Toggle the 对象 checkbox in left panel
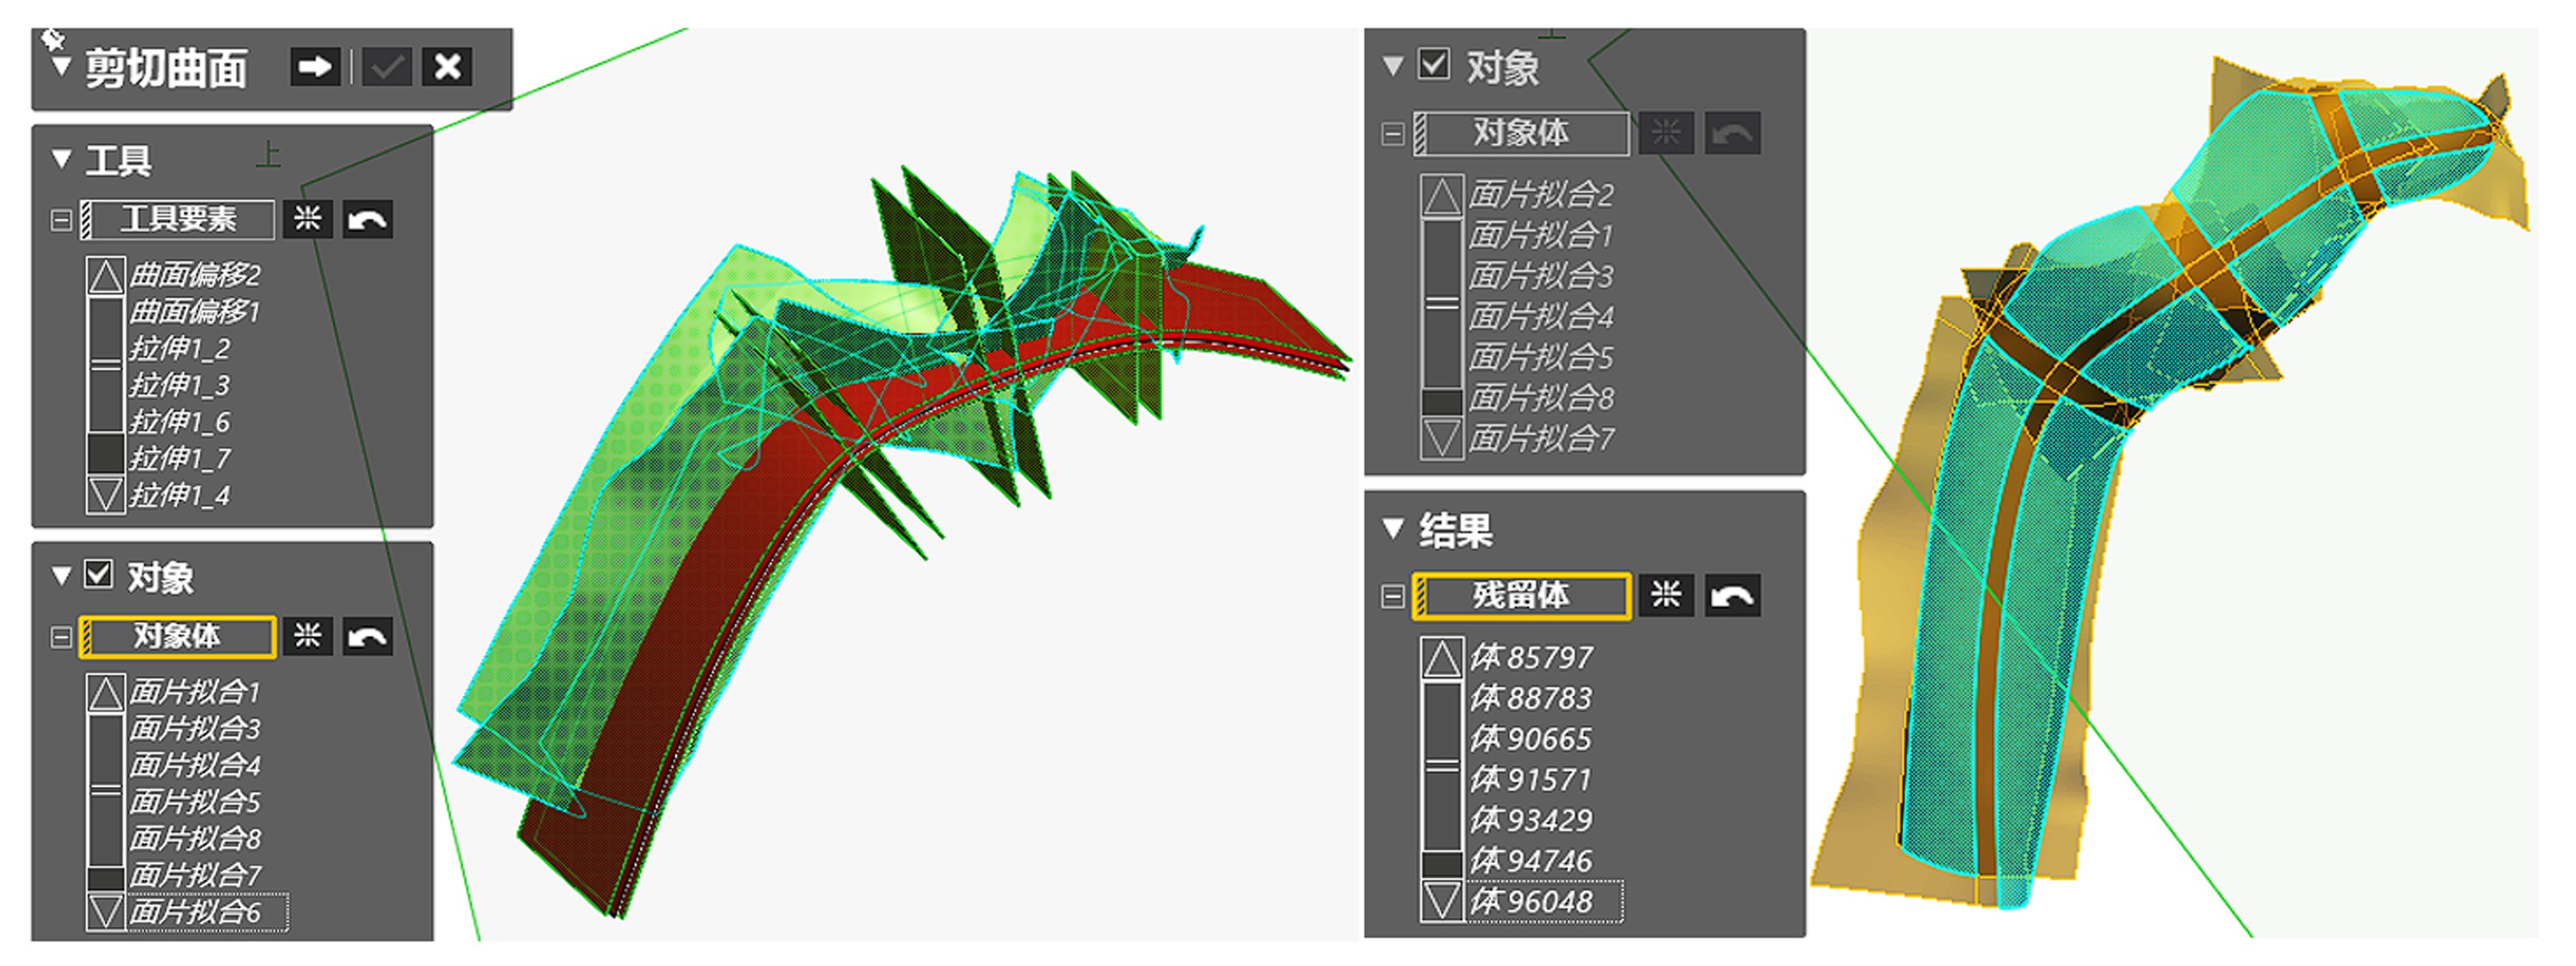Image resolution: width=2576 pixels, height=966 pixels. [98, 575]
